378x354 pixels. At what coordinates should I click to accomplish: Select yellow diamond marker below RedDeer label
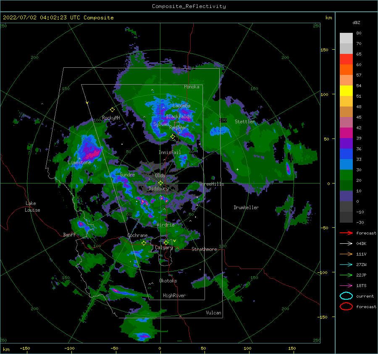pyautogui.click(x=173, y=137)
